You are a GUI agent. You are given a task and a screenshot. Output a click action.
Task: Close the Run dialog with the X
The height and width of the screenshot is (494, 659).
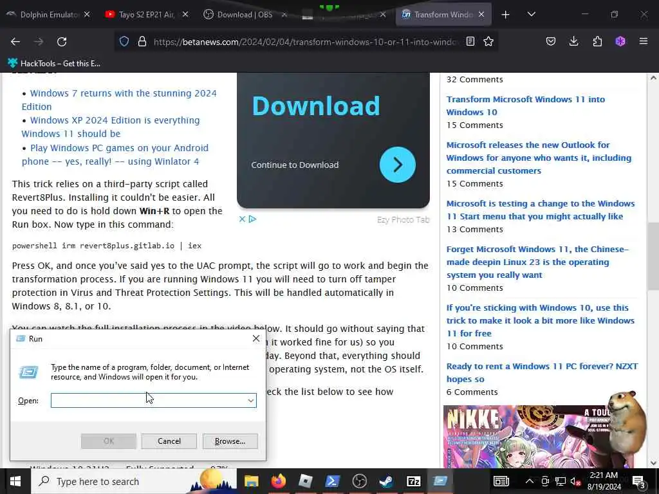(256, 338)
